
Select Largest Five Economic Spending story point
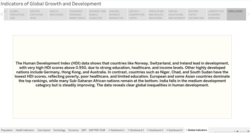(x=217, y=14)
